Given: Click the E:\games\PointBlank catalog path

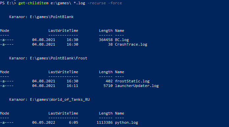Looking at the screenshot, I should (x=52, y=17).
